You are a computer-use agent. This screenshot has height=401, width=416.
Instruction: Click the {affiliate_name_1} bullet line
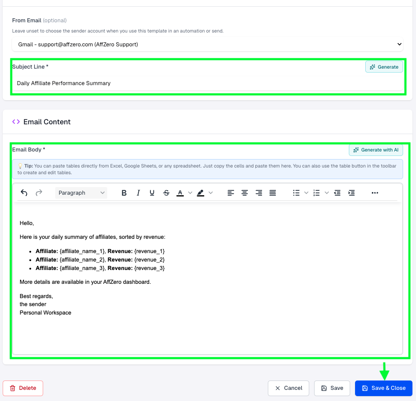[100, 251]
